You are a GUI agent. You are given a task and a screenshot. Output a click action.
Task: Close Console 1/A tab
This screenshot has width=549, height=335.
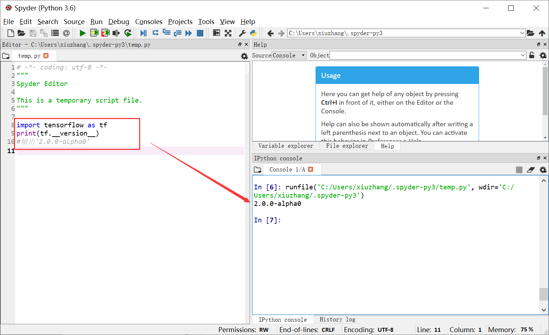tap(311, 169)
